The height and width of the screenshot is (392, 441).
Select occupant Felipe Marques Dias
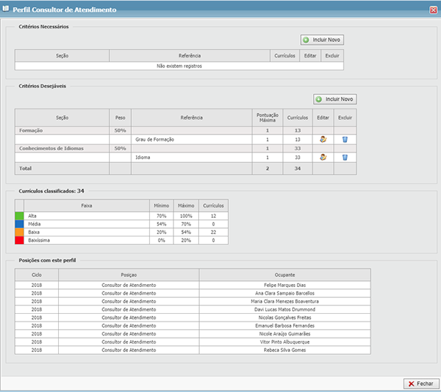(285, 284)
